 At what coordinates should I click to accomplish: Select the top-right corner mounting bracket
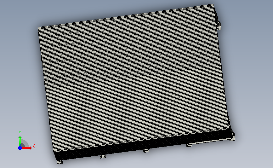tap(219, 25)
